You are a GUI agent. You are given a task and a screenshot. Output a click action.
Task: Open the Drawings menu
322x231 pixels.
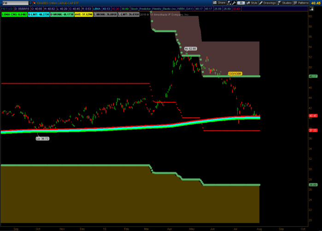[269, 3]
